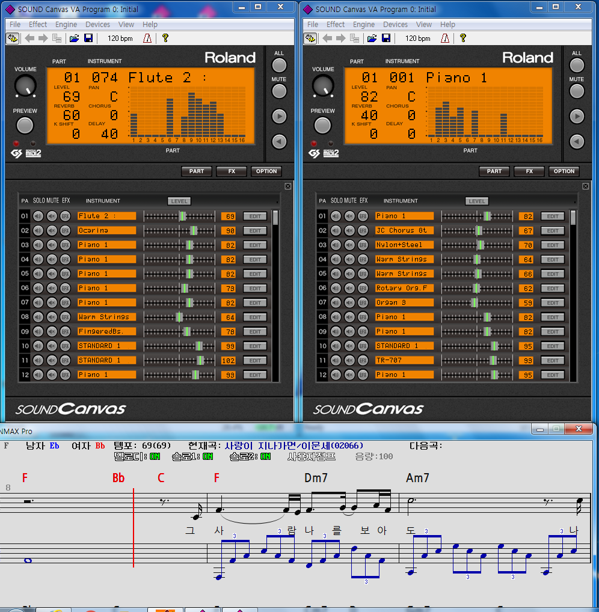Mute part 11 TR-707 in right window
The image size is (599, 612).
point(349,360)
